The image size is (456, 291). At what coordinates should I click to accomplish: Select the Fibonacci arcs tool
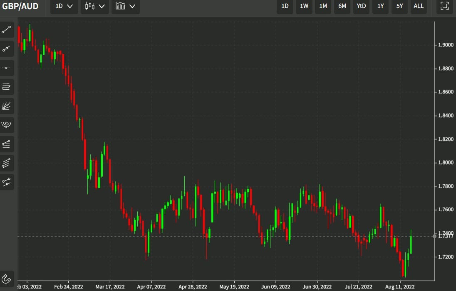pyautogui.click(x=6, y=125)
